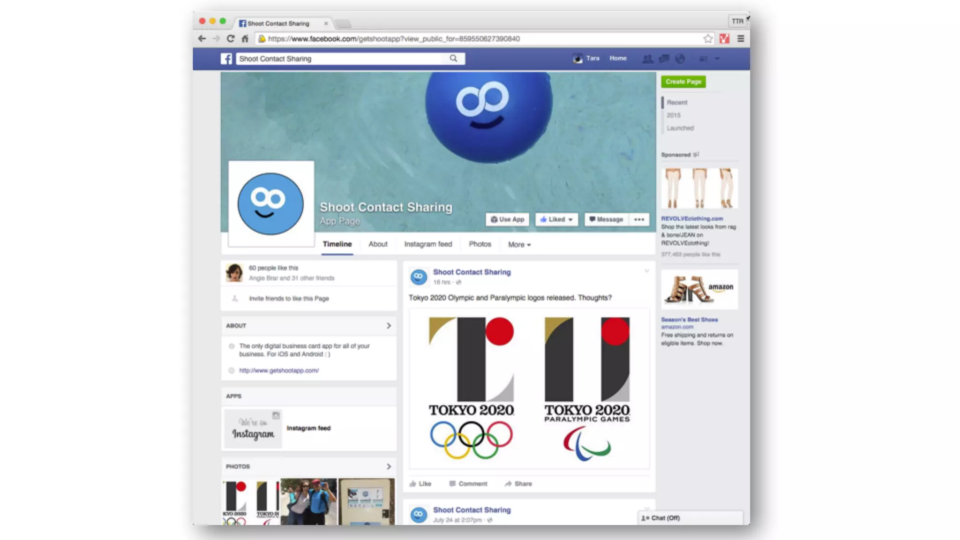
Task: Open Chrome hamburger menu
Action: [741, 39]
